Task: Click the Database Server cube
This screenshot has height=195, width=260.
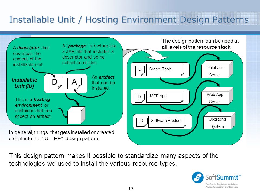Action: [x=217, y=69]
